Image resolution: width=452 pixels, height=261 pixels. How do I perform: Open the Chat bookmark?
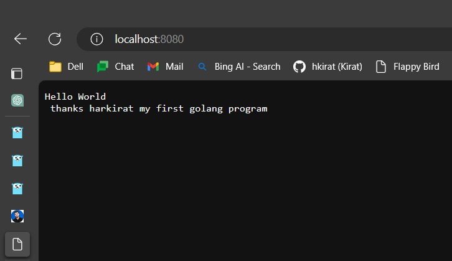(115, 67)
